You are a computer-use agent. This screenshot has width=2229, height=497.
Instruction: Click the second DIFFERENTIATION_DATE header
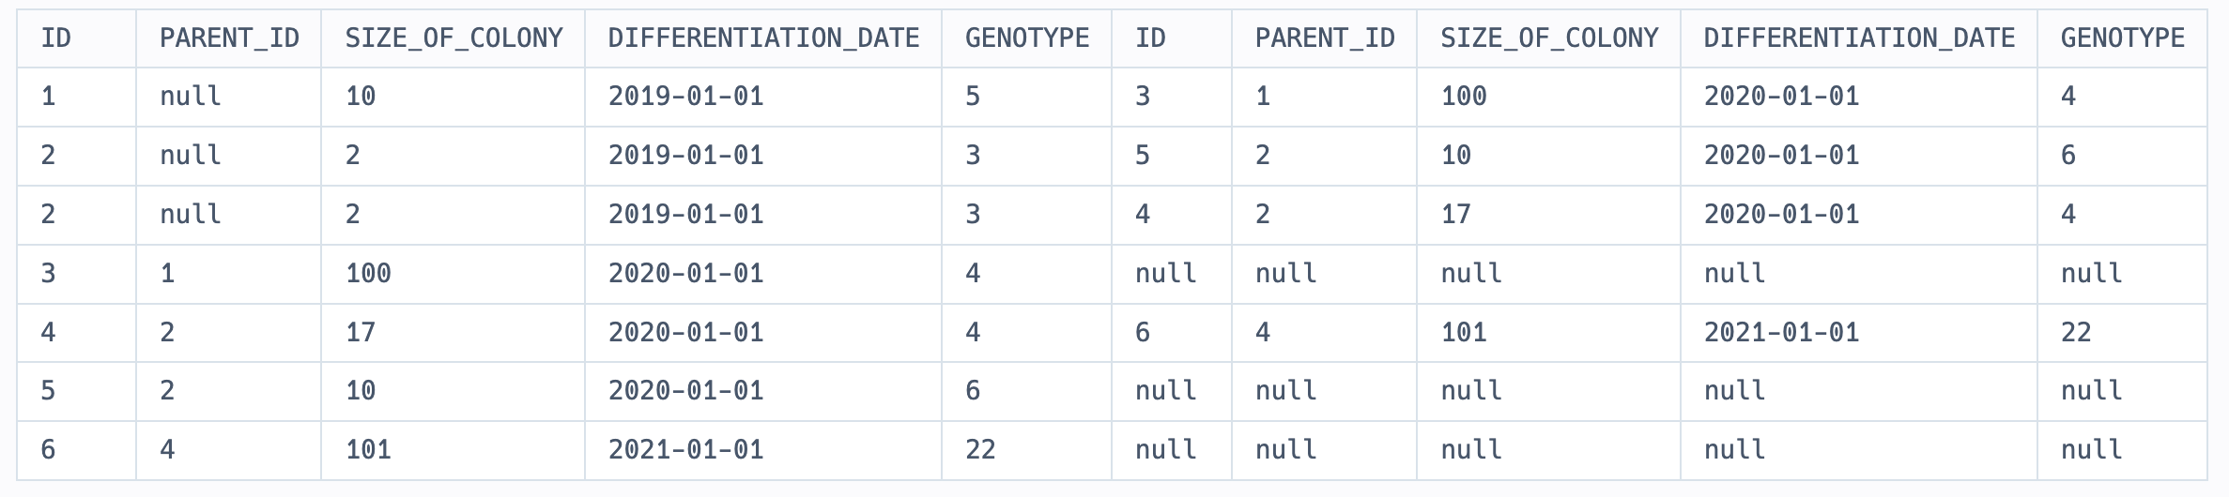1859,38
